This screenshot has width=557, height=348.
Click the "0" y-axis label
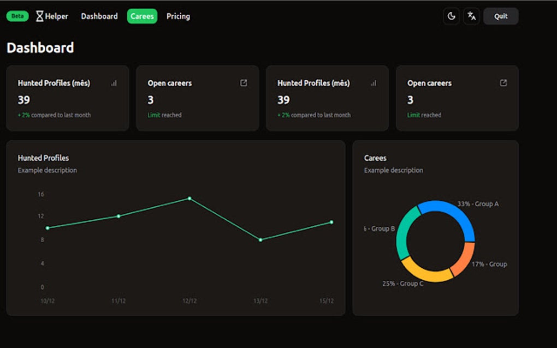[42, 287]
